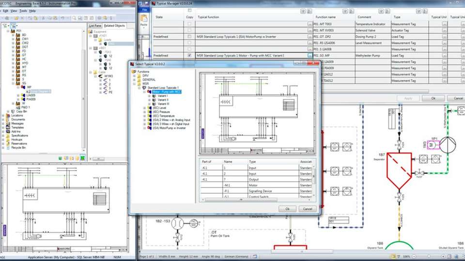Click Ok in the Typical Manager window
Viewport: 465px width, 261px height.
[433, 98]
